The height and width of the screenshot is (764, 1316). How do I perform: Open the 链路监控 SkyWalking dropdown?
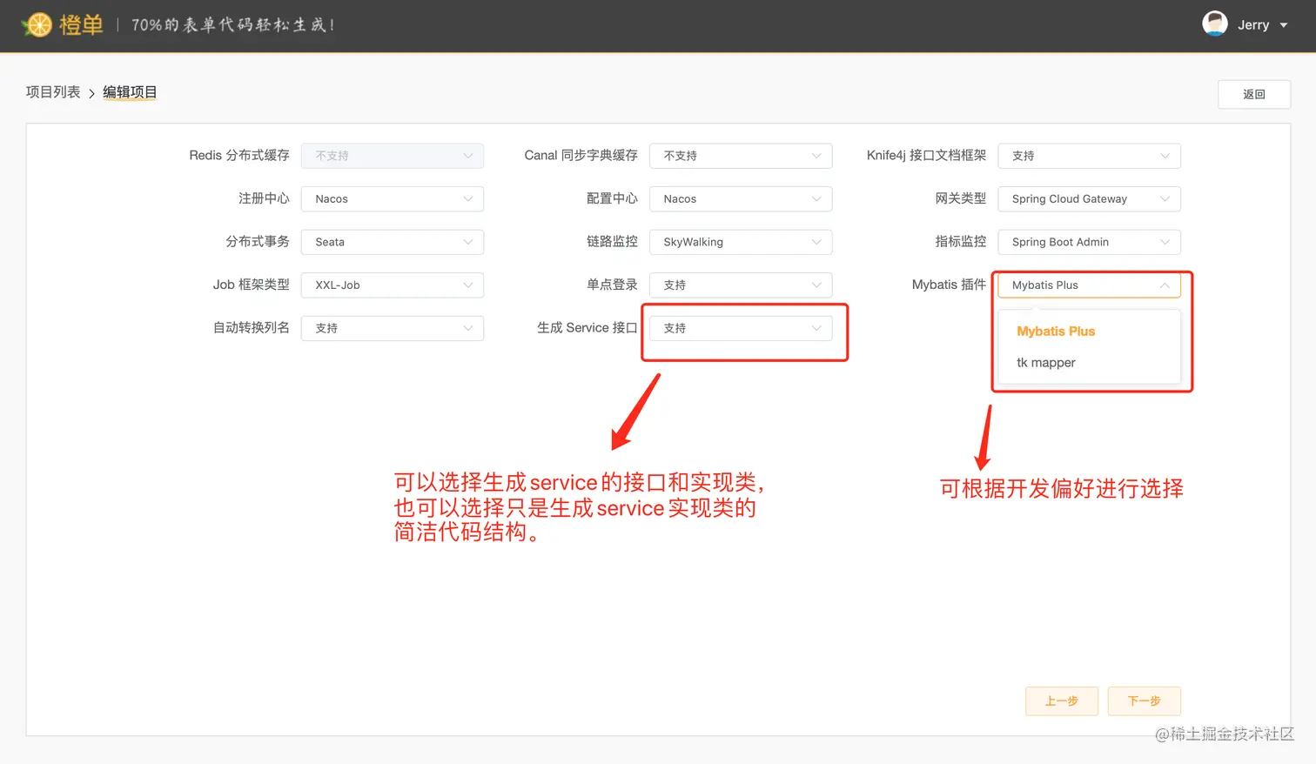click(x=741, y=242)
